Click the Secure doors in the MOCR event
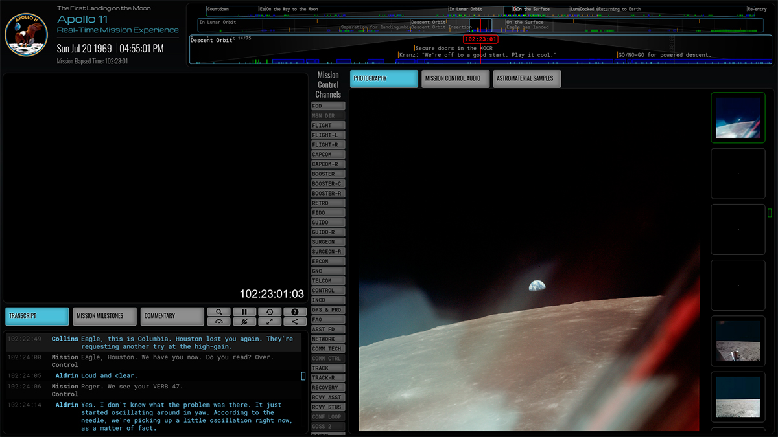 point(454,48)
